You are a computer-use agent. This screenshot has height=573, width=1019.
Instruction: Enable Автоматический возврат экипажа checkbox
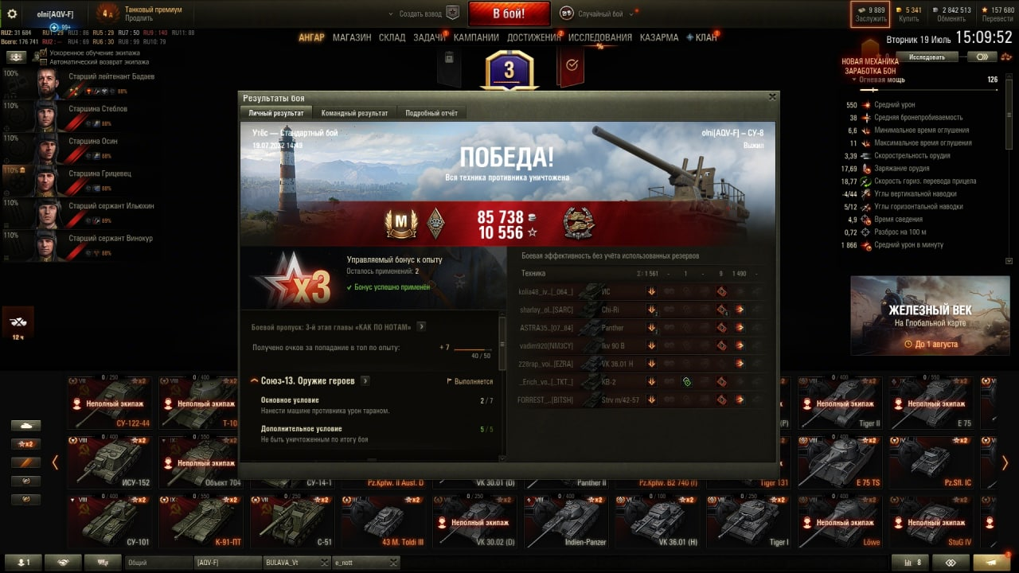tap(45, 61)
